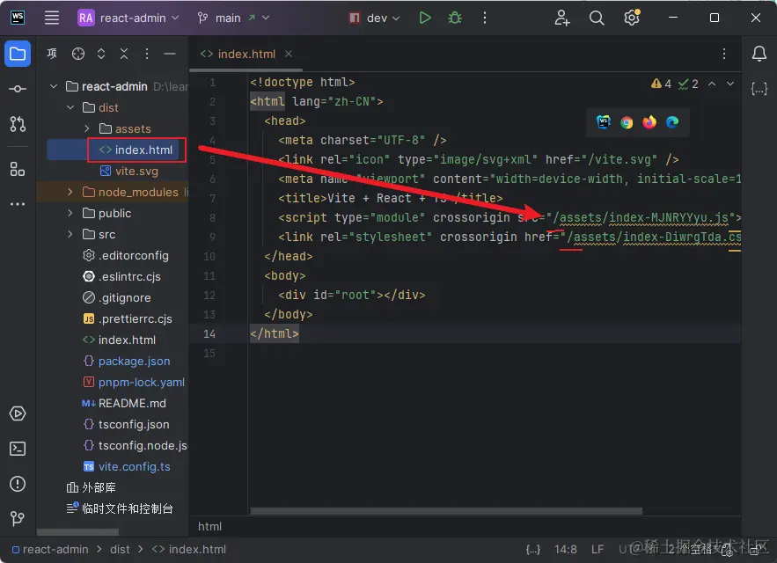Click Collapse All in project panel
Screen dimensions: 777x563
pyautogui.click(x=124, y=54)
